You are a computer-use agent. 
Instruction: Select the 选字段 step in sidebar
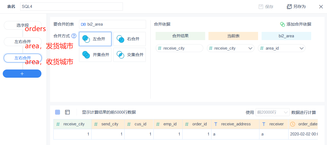pos(23,25)
